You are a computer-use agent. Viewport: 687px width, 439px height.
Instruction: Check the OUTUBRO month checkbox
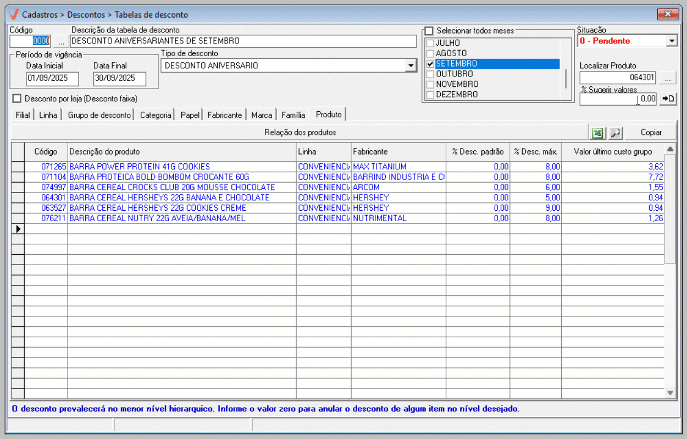click(430, 74)
